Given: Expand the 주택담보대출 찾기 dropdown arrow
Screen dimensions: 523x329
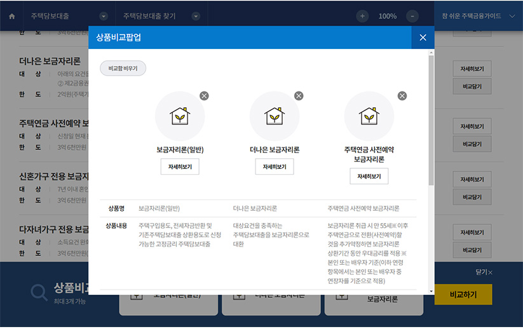Looking at the screenshot, I should (196, 16).
